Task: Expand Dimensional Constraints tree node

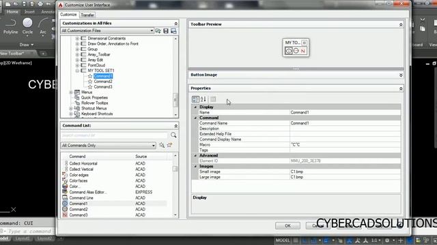Action: 77,38
